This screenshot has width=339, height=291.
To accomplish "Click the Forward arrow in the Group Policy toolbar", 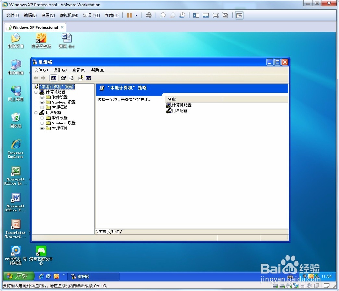I will (x=43, y=78).
